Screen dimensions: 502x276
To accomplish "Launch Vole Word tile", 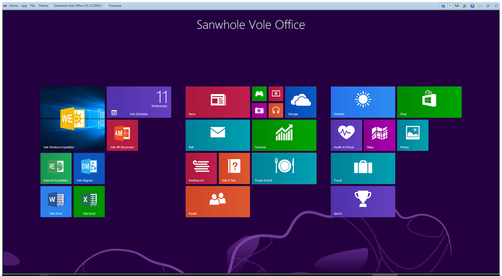I will tap(56, 201).
